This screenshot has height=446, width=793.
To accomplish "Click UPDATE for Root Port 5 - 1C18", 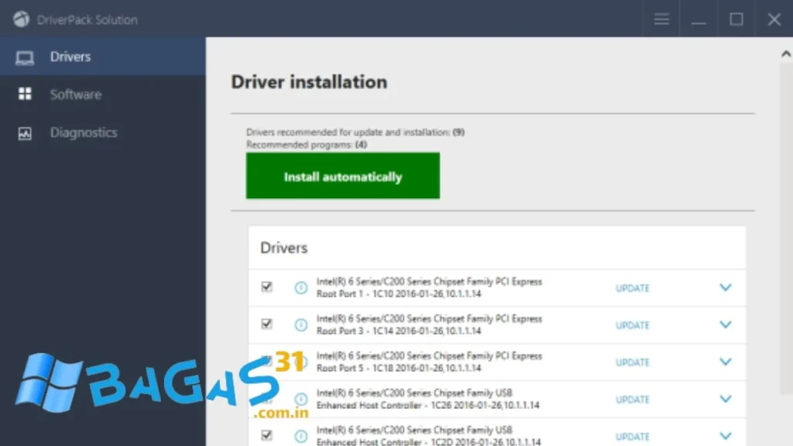I will [632, 362].
